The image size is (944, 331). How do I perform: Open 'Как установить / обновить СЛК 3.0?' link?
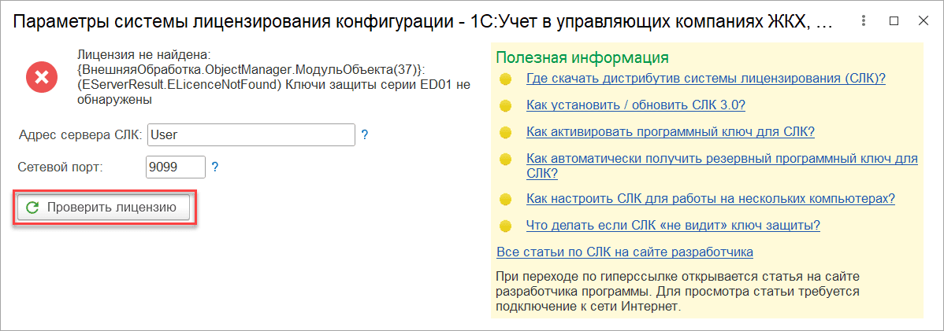(x=635, y=105)
